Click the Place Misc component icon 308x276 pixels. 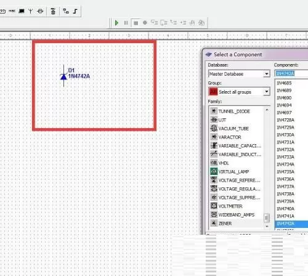click(12, 11)
